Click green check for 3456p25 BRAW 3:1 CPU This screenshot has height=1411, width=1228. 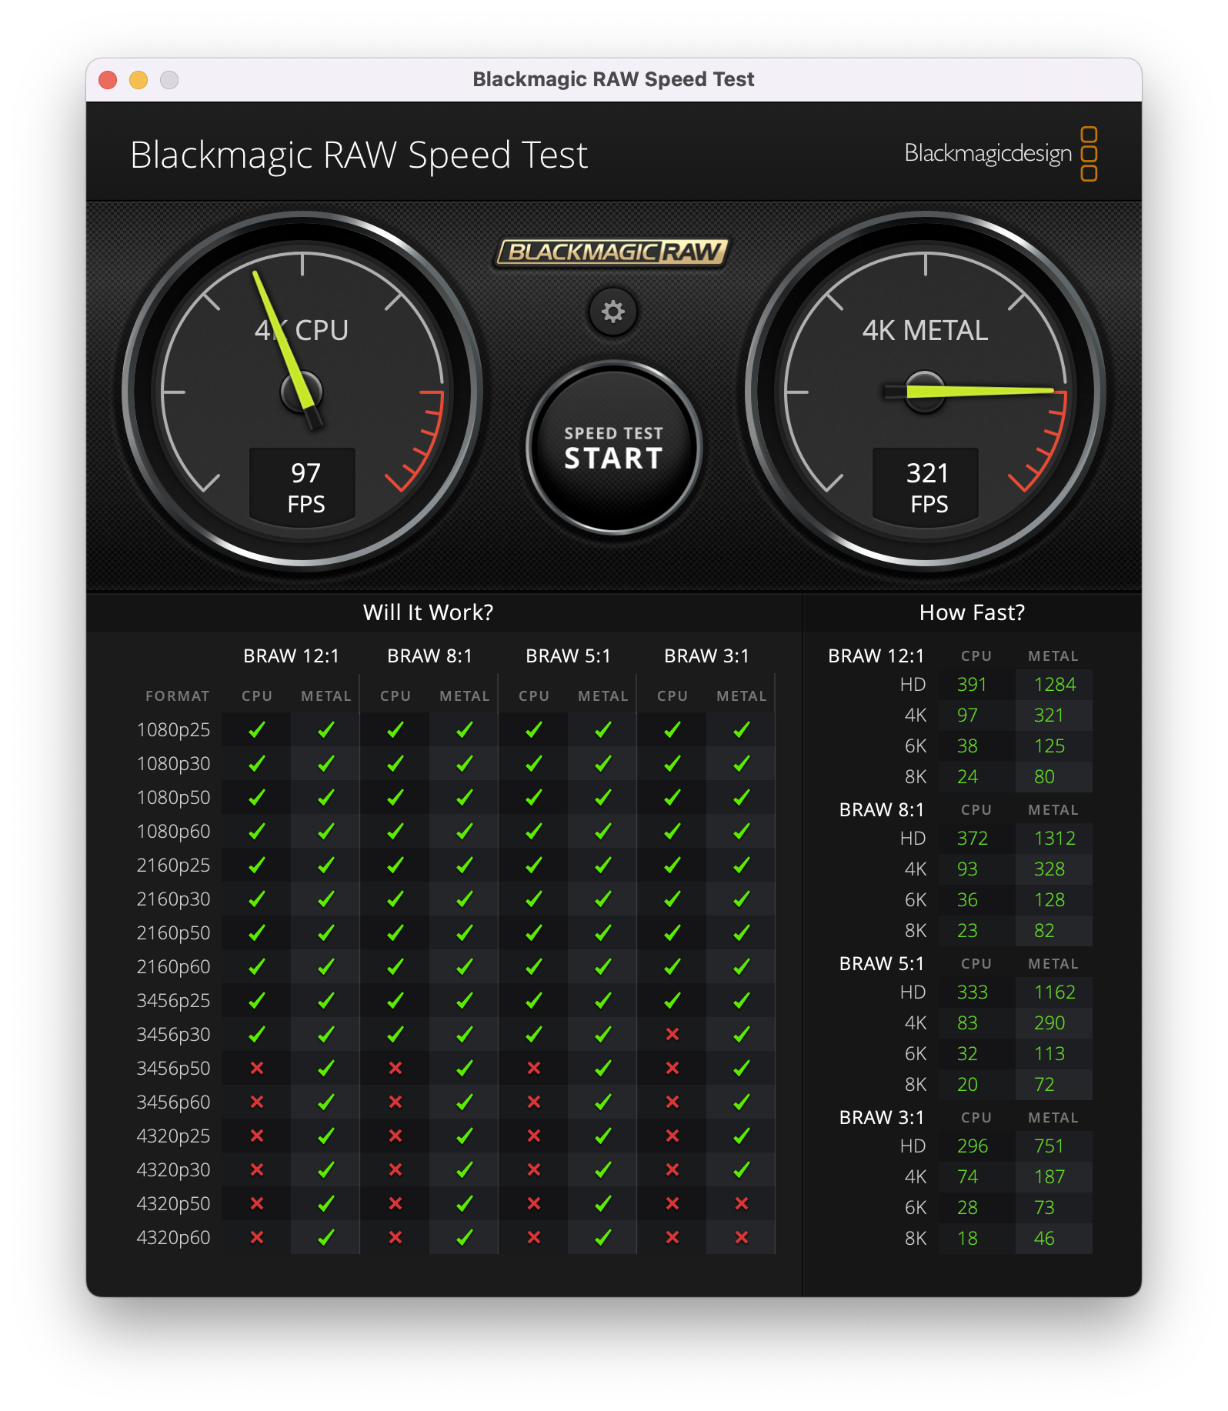[x=672, y=1000]
